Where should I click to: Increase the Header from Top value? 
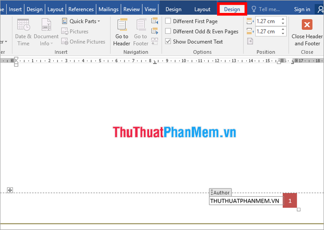point(283,19)
